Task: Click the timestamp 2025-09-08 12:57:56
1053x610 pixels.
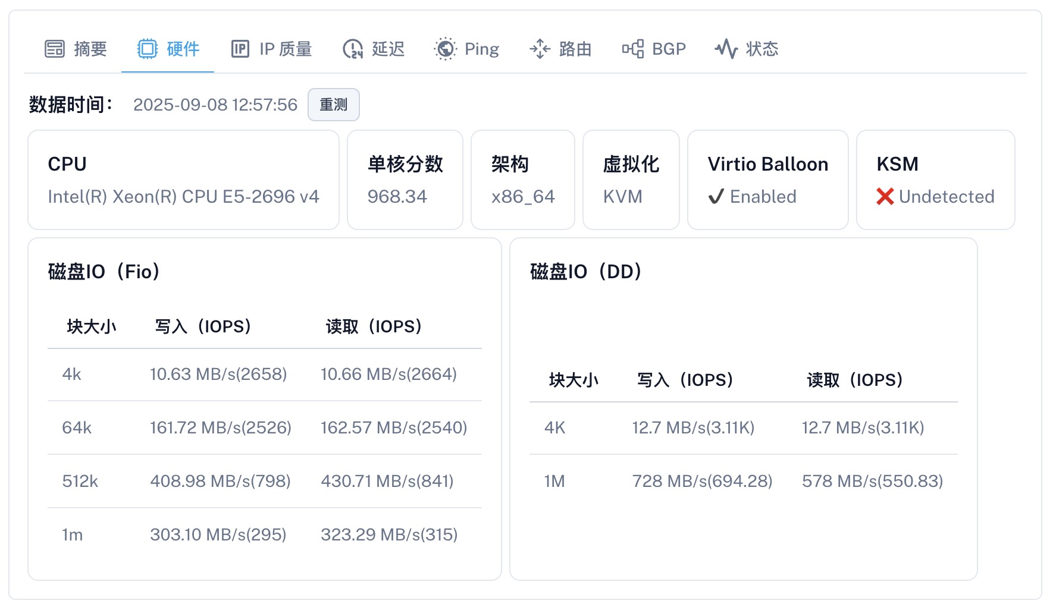Action: click(x=216, y=104)
